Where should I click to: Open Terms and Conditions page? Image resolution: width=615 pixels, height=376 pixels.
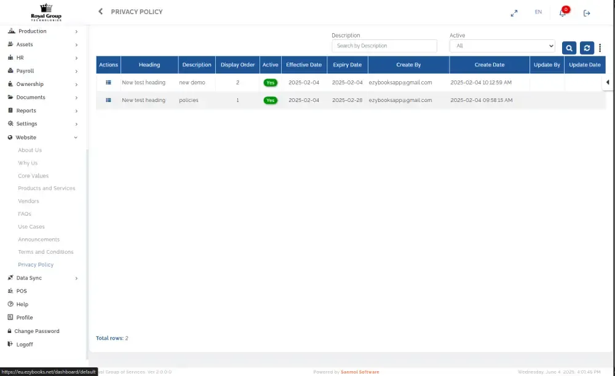click(x=46, y=252)
